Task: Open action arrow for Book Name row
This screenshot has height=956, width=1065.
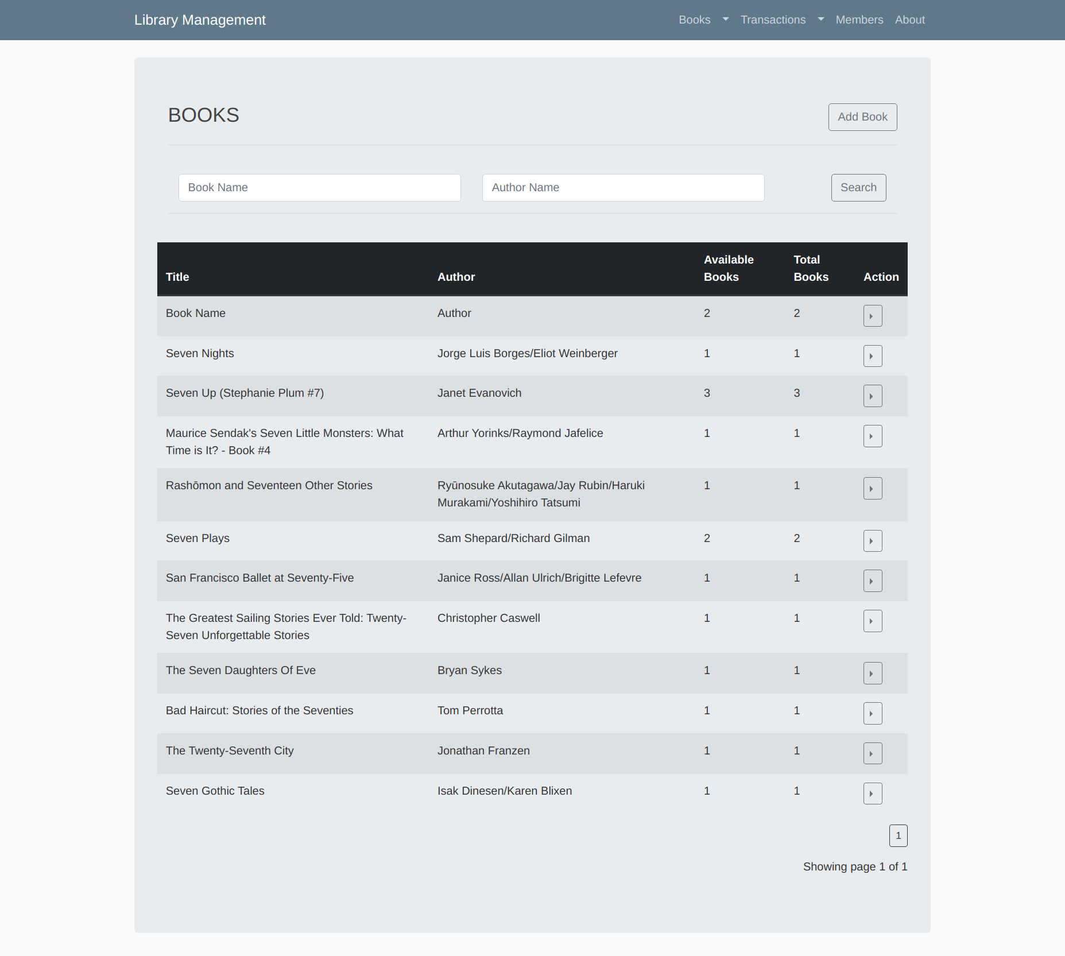Action: (873, 316)
